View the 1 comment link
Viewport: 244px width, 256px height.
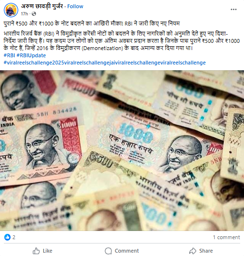[226, 237]
